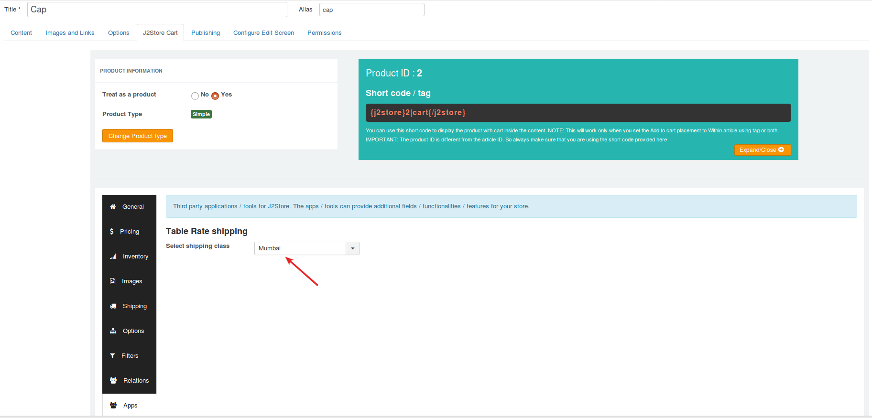This screenshot has height=418, width=872.
Task: Select the Shipping truck icon
Action: pos(113,306)
